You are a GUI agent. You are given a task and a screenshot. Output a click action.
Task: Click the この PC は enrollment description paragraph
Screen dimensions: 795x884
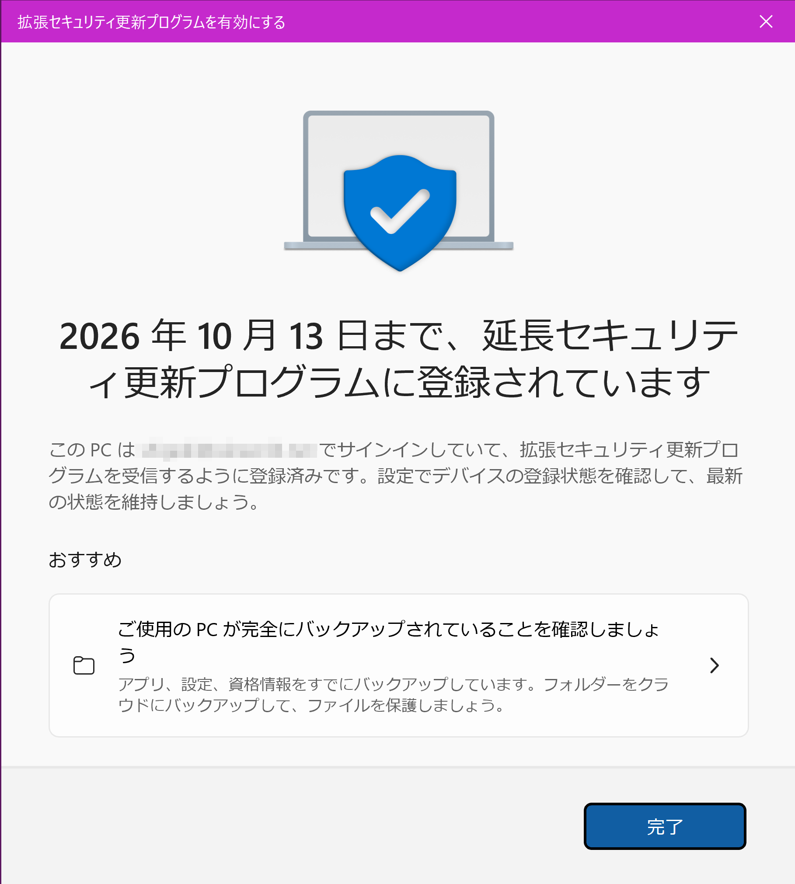[396, 476]
